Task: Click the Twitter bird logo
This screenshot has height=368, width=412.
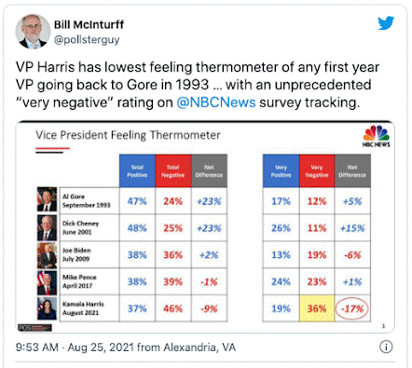Action: click(x=386, y=23)
